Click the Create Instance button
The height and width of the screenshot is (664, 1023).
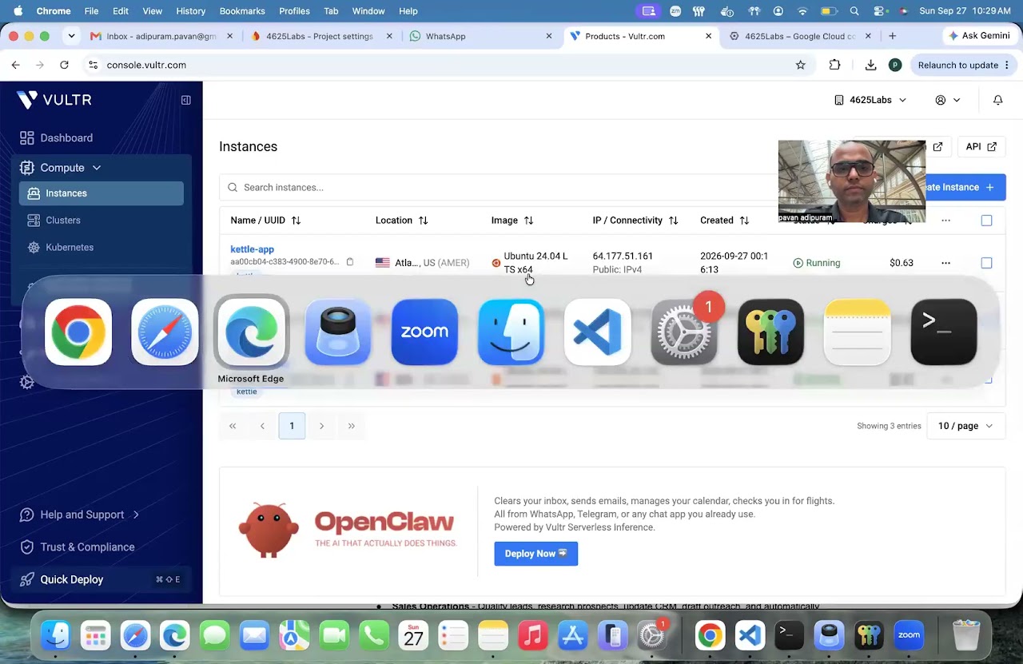964,187
